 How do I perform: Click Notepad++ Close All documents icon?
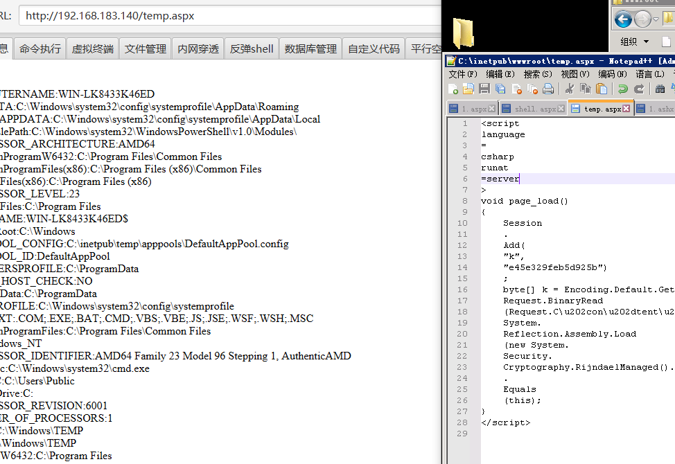pos(532,89)
